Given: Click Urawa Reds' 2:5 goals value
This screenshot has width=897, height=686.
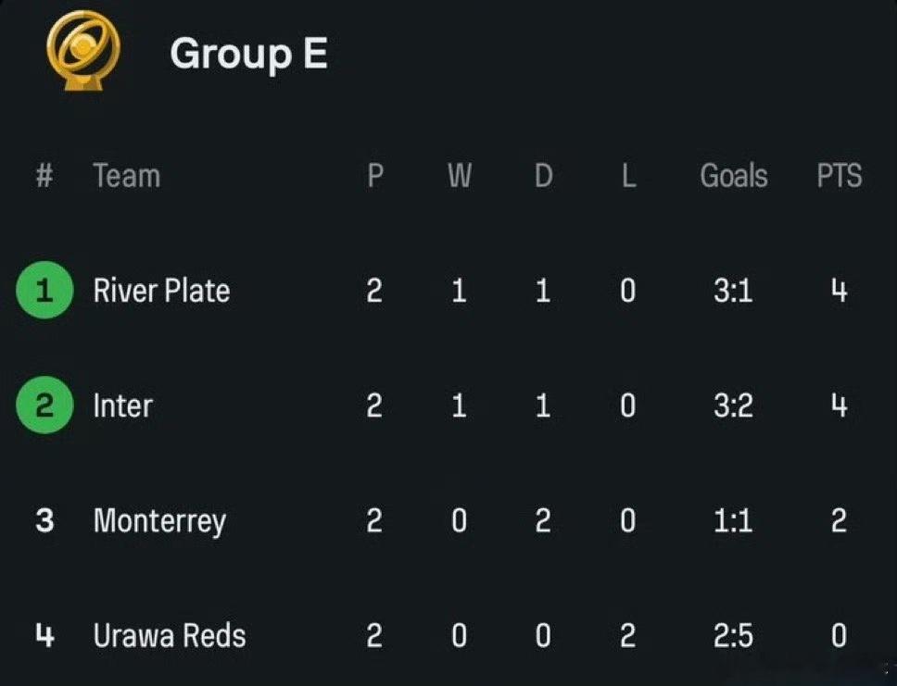Looking at the screenshot, I should 733,636.
